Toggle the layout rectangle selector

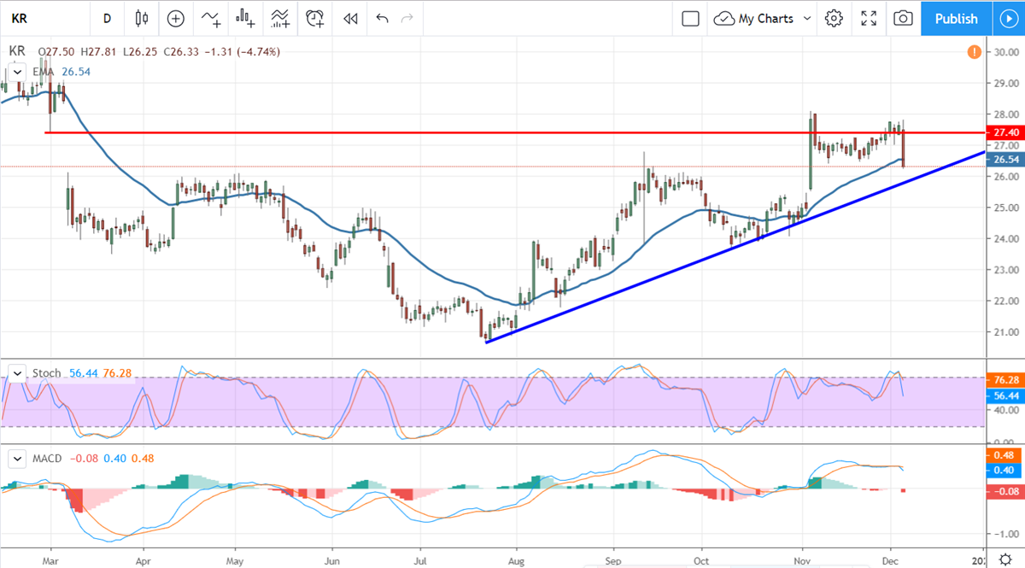coord(691,18)
